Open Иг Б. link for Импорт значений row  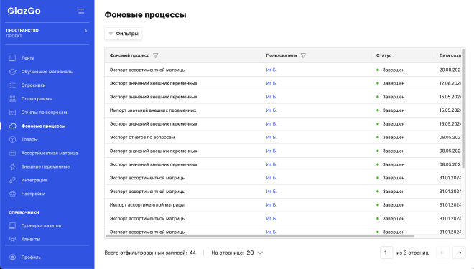(271, 110)
